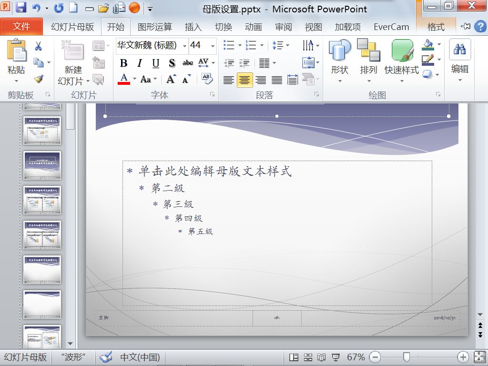Select the dark purple title layout thumbnail
Viewport: 488px width, 366px height.
pos(42,165)
